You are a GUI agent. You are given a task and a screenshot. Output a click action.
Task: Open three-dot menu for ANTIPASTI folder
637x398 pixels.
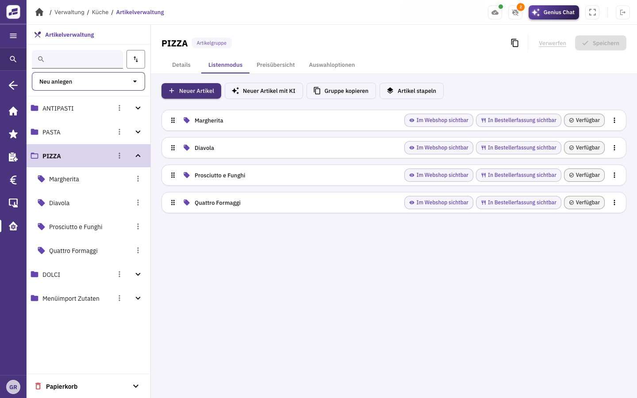[119, 108]
